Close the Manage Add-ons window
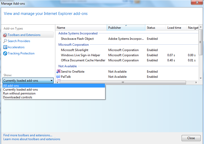The image size is (204, 144). [x=197, y=2]
